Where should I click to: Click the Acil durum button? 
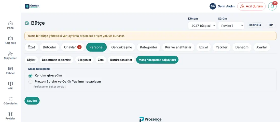[x=251, y=6]
